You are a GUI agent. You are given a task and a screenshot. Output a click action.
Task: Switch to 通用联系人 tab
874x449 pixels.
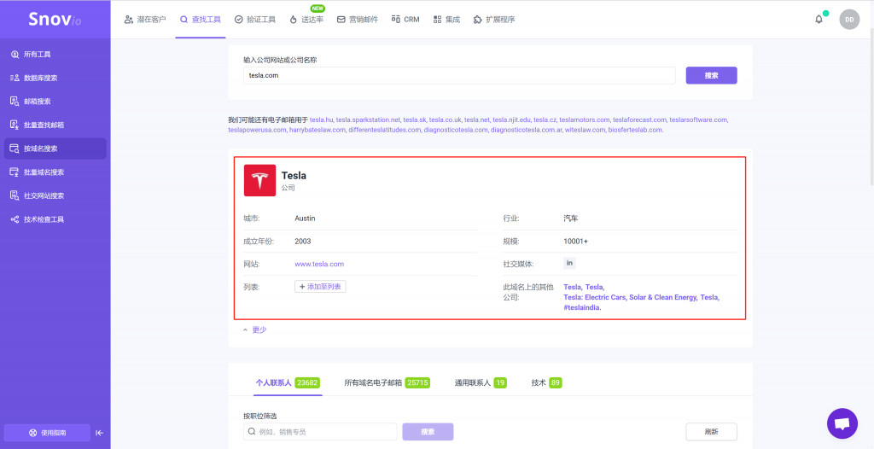[x=481, y=383]
